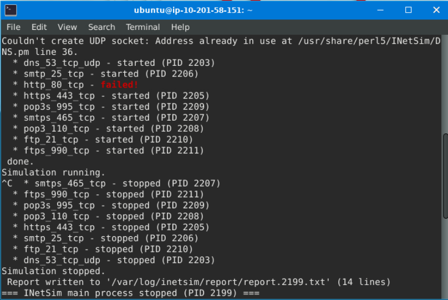The width and height of the screenshot is (448, 300).
Task: Open the Help menu
Action: point(180,27)
